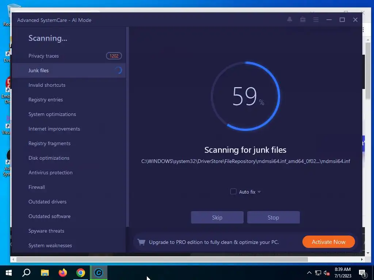Click the Stop scan button
The width and height of the screenshot is (374, 280).
[273, 217]
